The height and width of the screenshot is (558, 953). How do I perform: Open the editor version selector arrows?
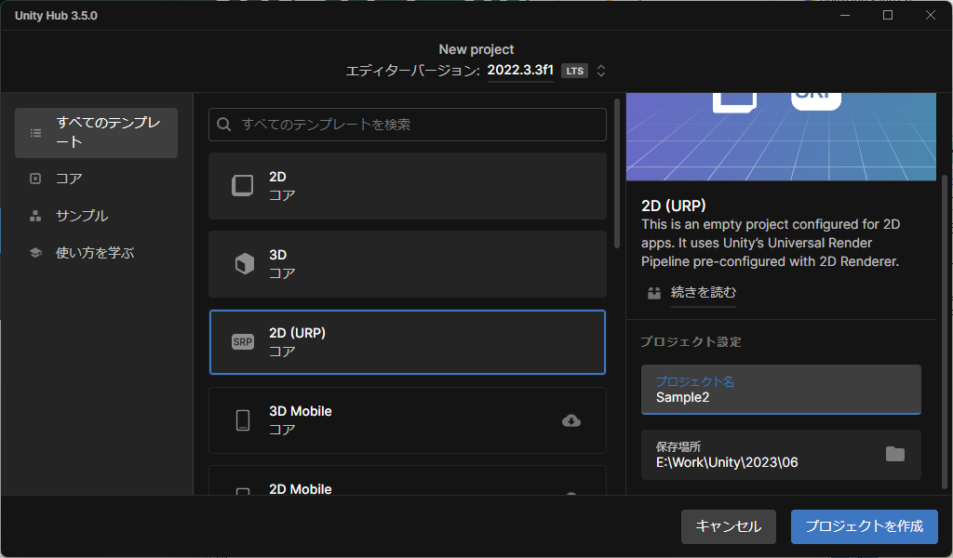[601, 71]
